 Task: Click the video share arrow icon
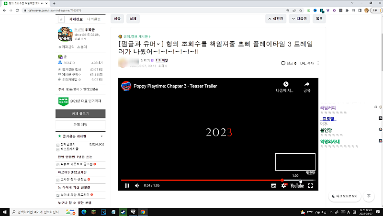[307, 84]
